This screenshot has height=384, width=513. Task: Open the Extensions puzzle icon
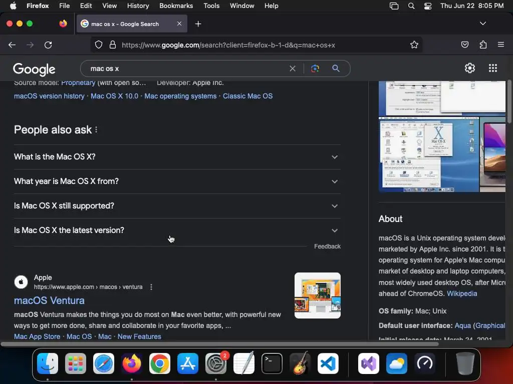pos(483,44)
